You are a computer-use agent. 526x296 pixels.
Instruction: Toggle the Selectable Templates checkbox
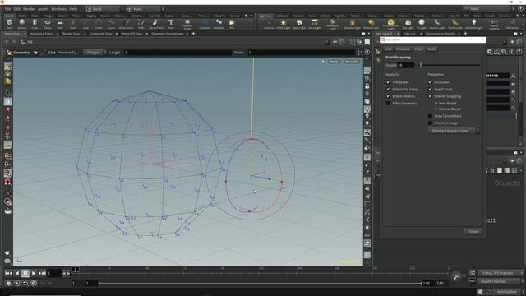coord(389,90)
